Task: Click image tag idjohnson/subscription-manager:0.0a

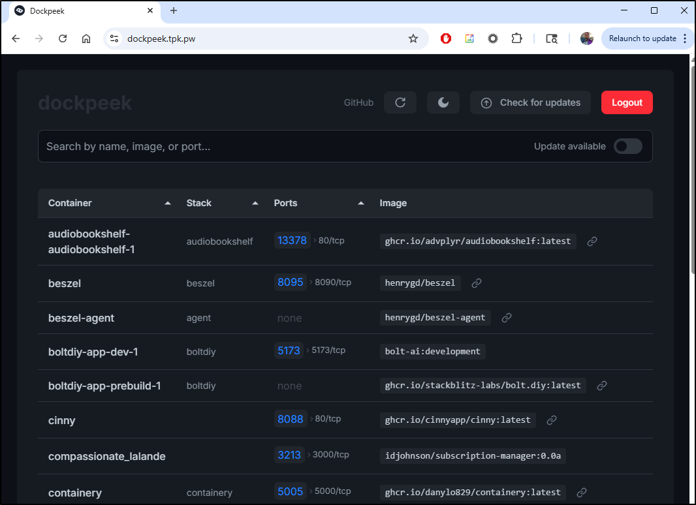Action: pos(473,456)
